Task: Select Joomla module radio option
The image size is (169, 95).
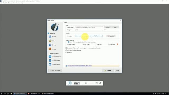Action: click(53, 60)
